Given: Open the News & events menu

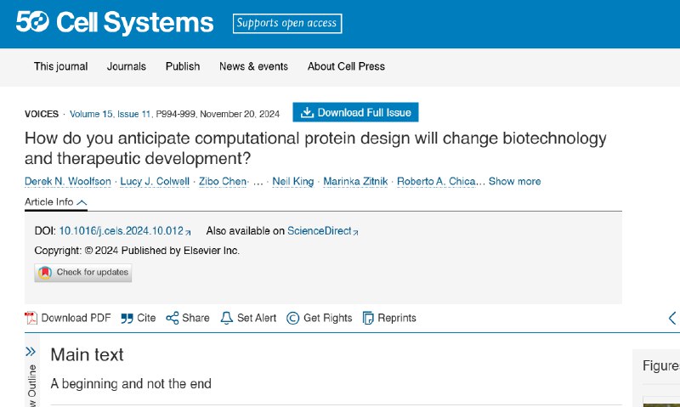Looking at the screenshot, I should tap(253, 66).
